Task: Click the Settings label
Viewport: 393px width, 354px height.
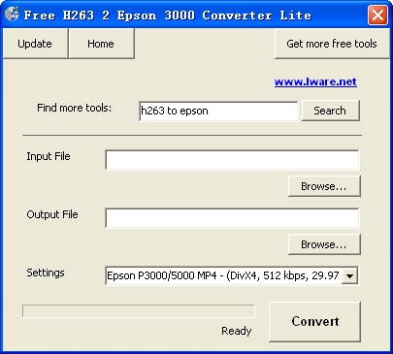Action: (46, 273)
